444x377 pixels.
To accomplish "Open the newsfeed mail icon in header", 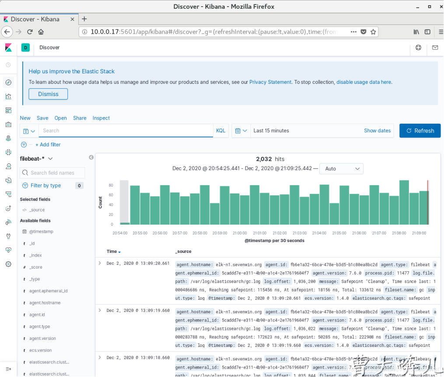I will coord(435,48).
